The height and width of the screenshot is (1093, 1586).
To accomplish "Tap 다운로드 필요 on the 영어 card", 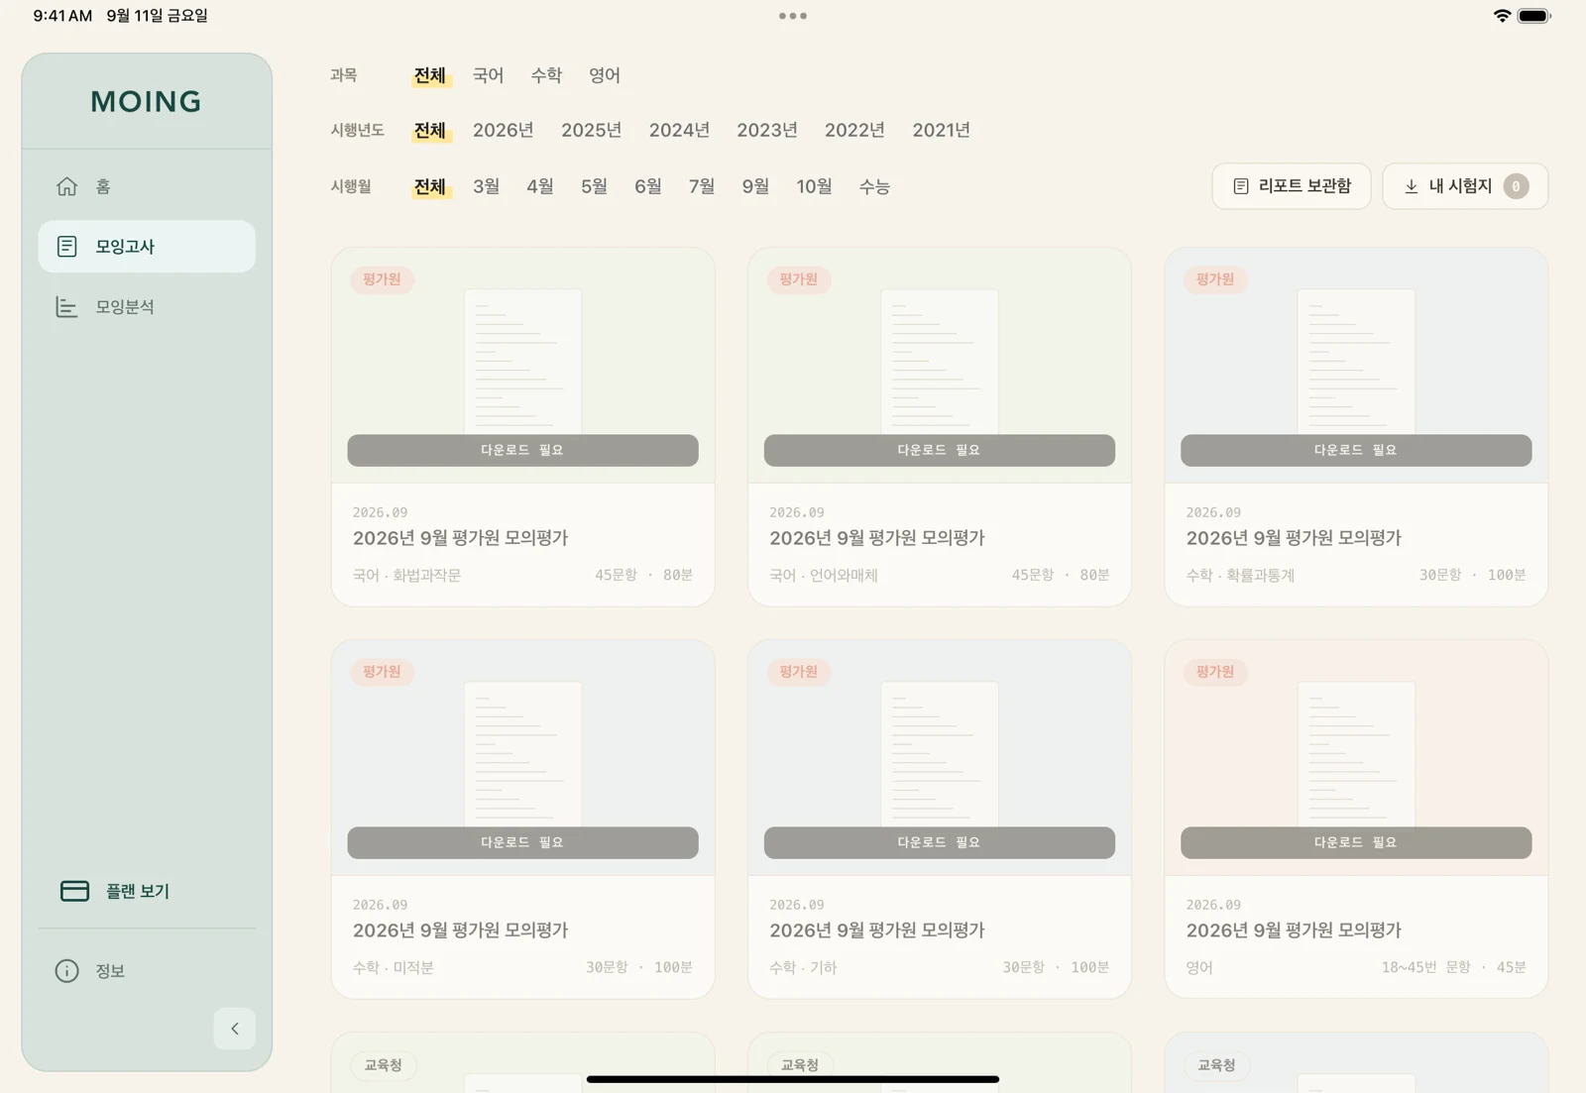I will [x=1356, y=842].
